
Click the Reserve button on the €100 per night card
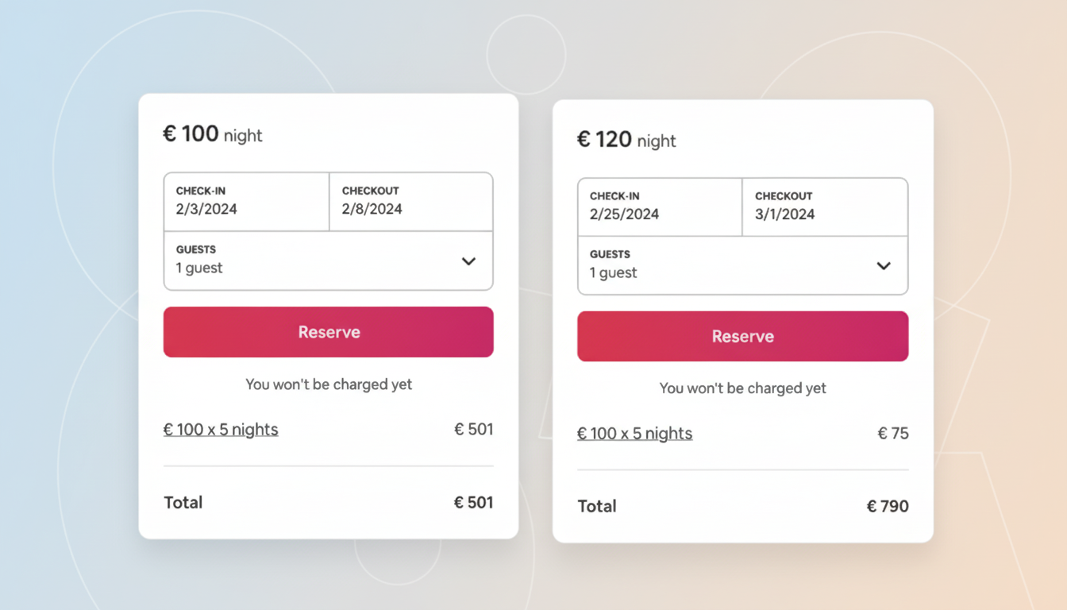[x=328, y=332]
